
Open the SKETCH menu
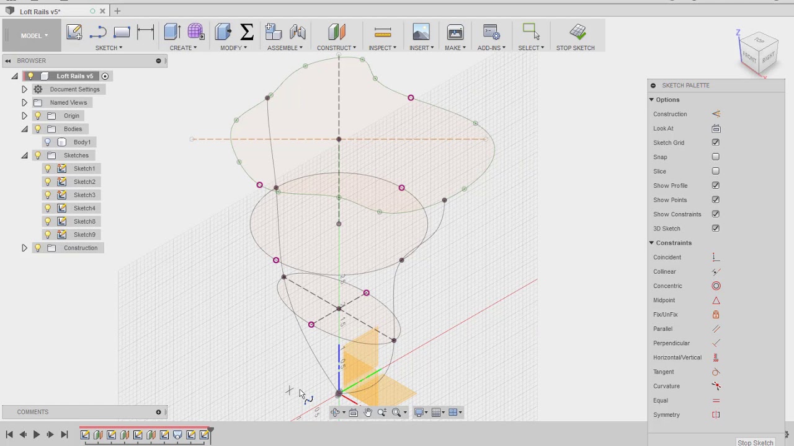click(x=109, y=48)
